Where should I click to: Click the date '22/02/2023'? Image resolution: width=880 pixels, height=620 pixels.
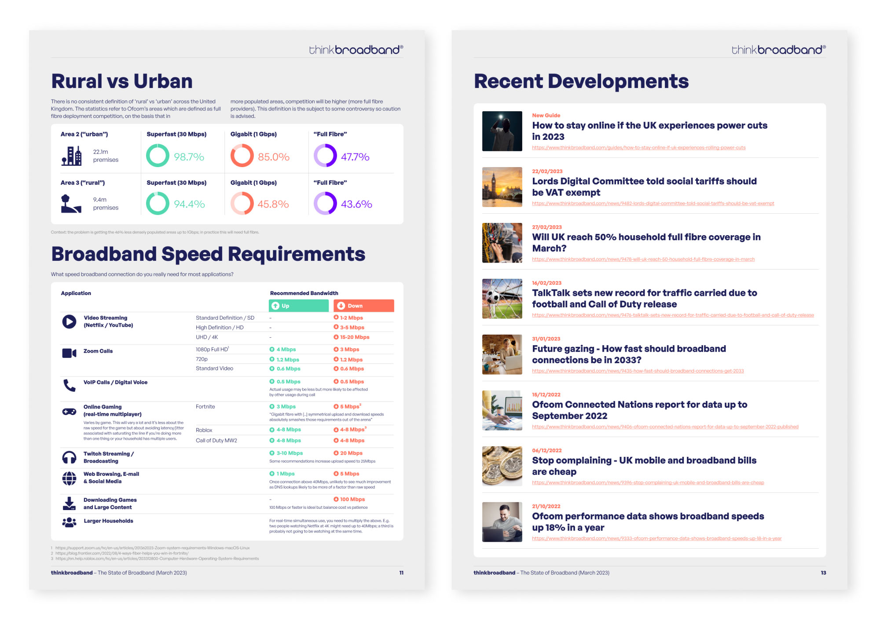(x=547, y=171)
